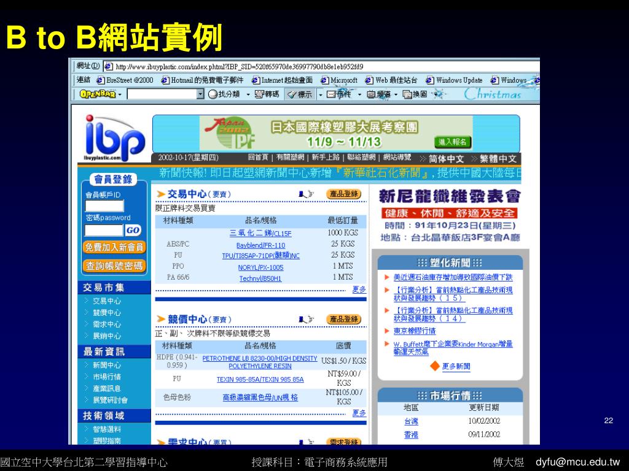
Task: Switch to 繁體中文 language
Action: click(x=498, y=159)
